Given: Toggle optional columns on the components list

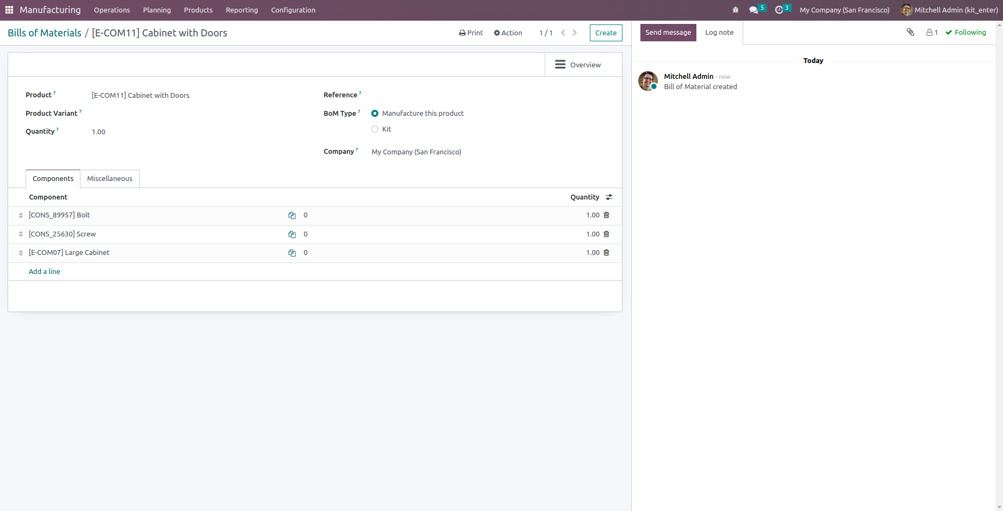Looking at the screenshot, I should click(609, 197).
